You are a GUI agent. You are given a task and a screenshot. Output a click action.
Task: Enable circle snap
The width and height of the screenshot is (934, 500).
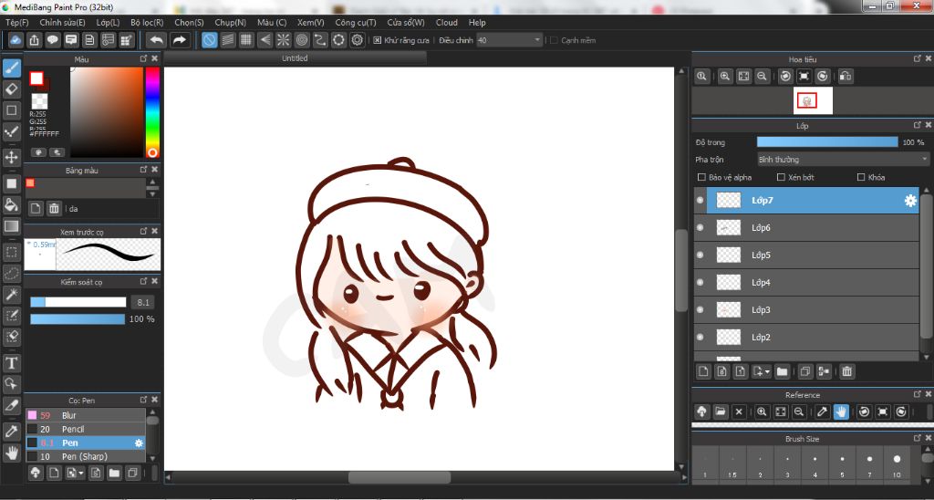[302, 40]
